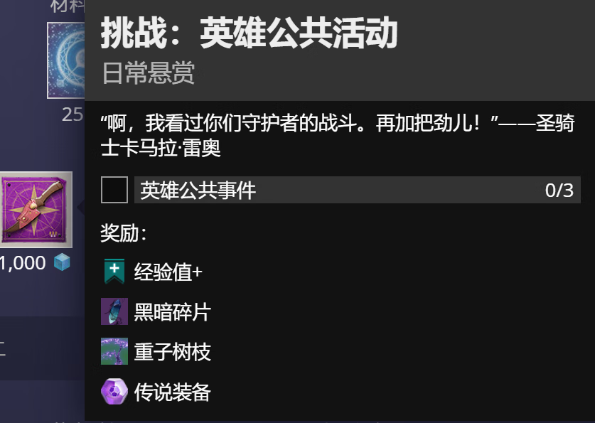Click the experience bonus banner icon
Screen dimensions: 595x423
[x=114, y=272]
